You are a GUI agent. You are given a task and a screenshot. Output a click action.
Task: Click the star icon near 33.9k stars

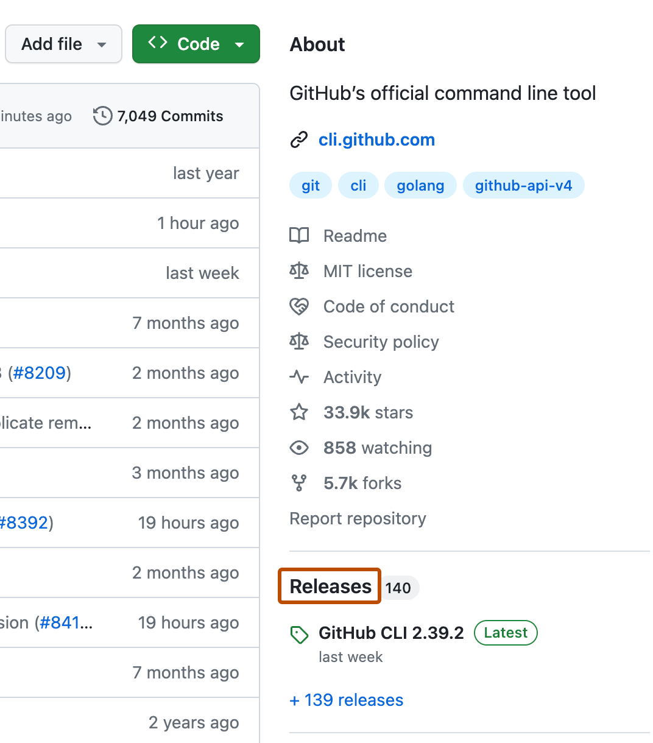pos(299,412)
